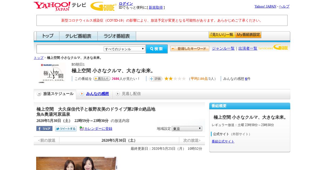The image size is (324, 170).
Task: Select the 見逃し配信 tab
Action: click(x=128, y=94)
